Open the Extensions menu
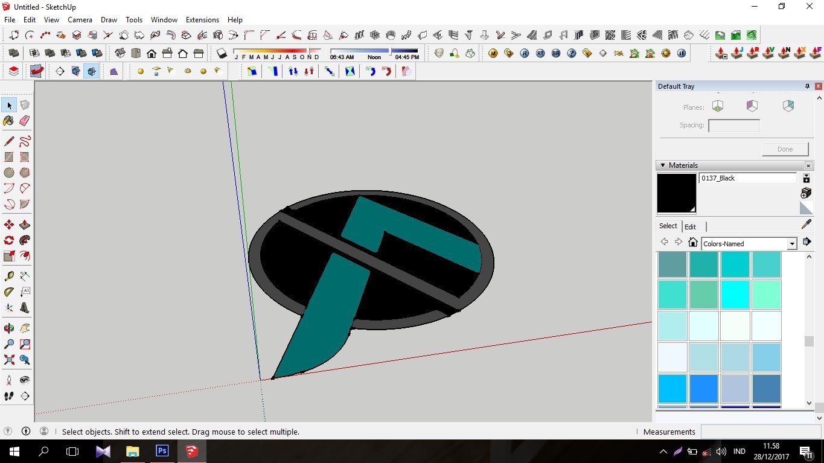The image size is (824, 463). [x=202, y=20]
